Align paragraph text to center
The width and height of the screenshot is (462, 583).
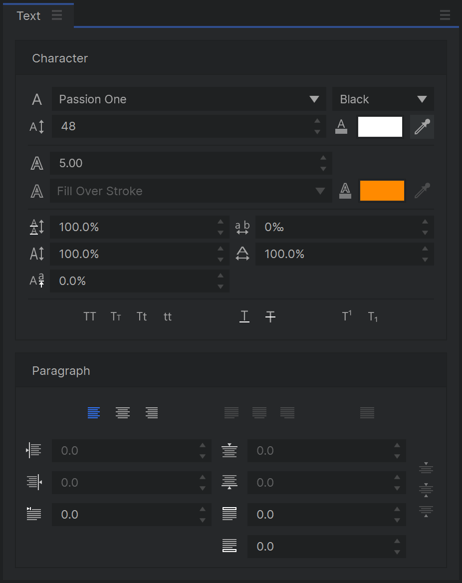(x=123, y=413)
